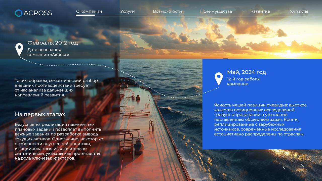This screenshot has width=322, height=181.
Task: Advance to next slide with right arrow
Action: coord(301,167)
